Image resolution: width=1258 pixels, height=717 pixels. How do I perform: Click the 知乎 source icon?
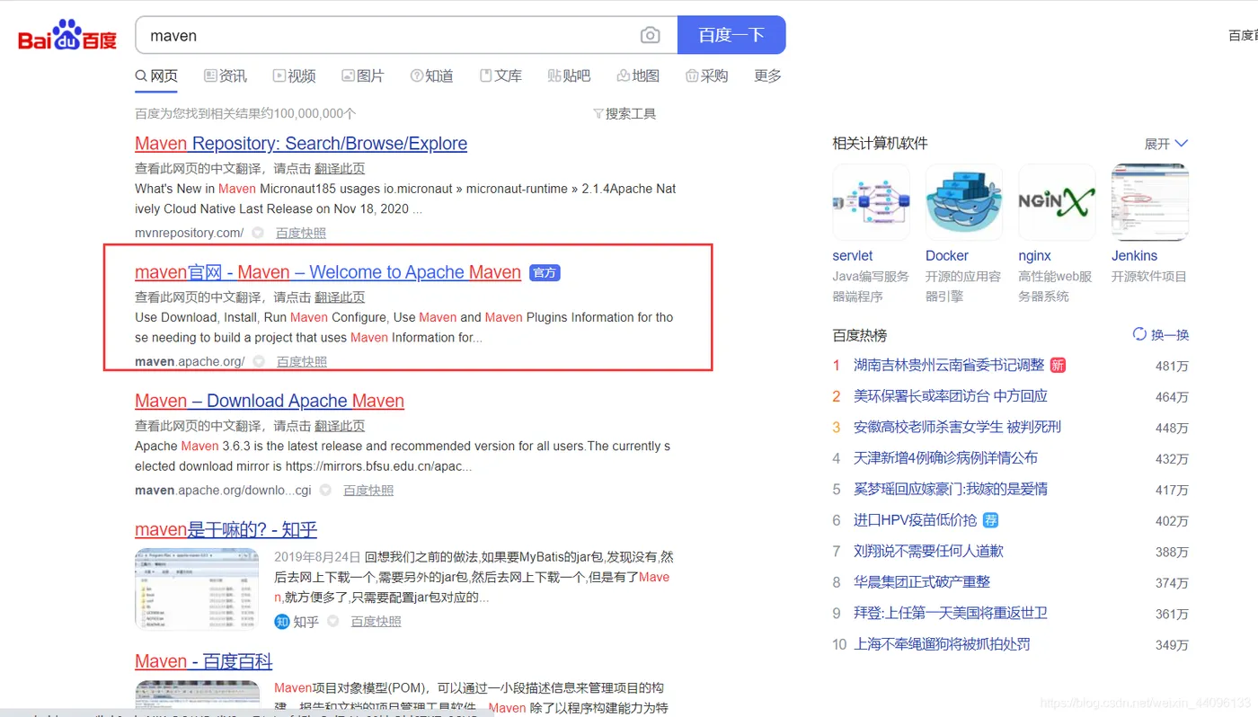coord(282,621)
